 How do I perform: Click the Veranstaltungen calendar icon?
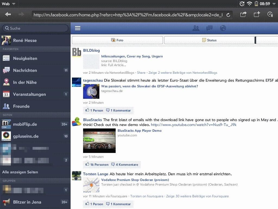point(6,94)
